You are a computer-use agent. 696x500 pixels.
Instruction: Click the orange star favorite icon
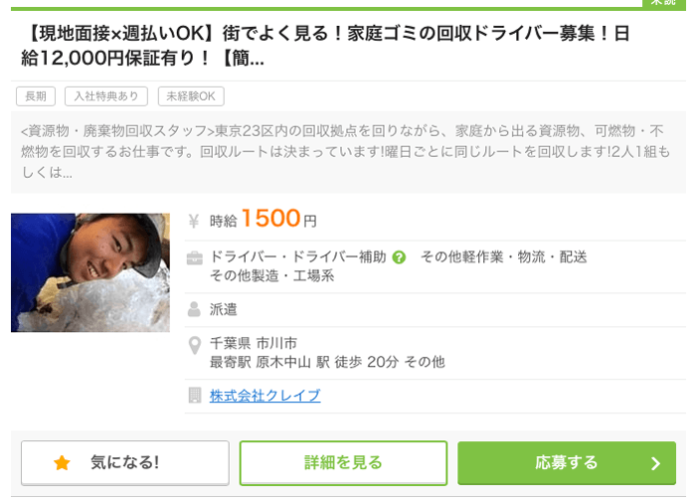(62, 463)
